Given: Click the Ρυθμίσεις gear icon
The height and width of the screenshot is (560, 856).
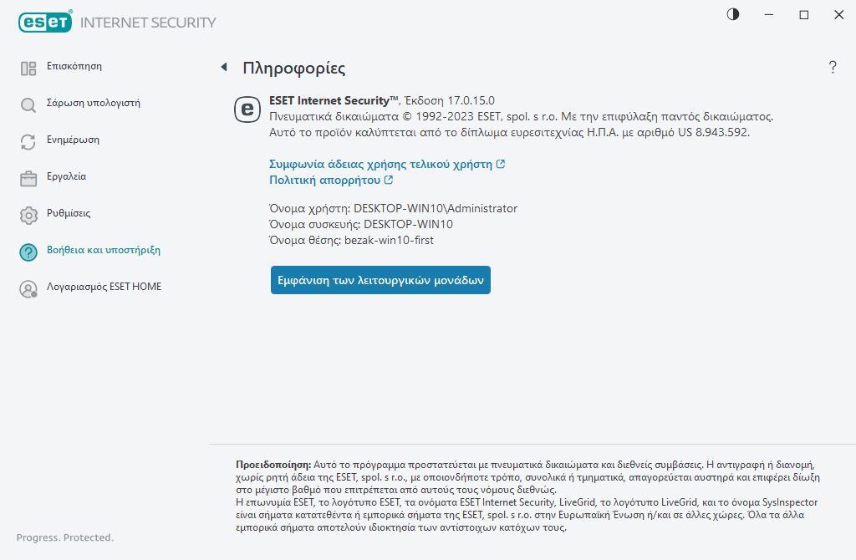Looking at the screenshot, I should click(x=28, y=216).
